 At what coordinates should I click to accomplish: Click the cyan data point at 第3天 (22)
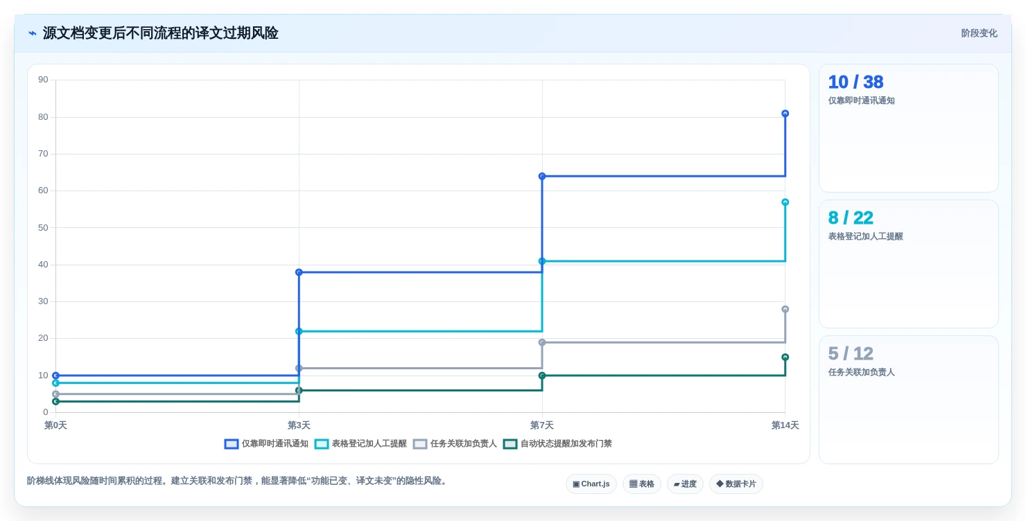point(299,331)
